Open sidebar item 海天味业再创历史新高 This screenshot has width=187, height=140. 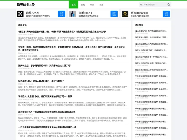[151, 63]
